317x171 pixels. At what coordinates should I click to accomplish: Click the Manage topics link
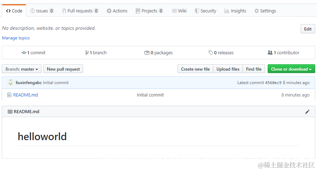(16, 38)
